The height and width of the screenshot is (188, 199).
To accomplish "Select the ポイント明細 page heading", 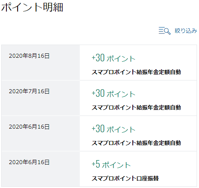I will 32,7.
